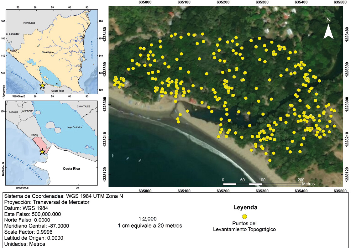Click the Metros label on the scale bar
Screen dimensions: 351x249
click(x=308, y=184)
